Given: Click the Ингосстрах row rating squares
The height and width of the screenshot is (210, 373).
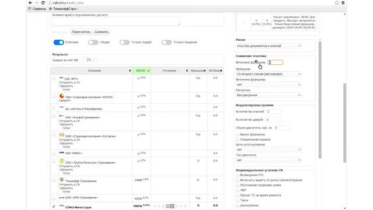Looking at the screenshot, I should tap(170, 206).
